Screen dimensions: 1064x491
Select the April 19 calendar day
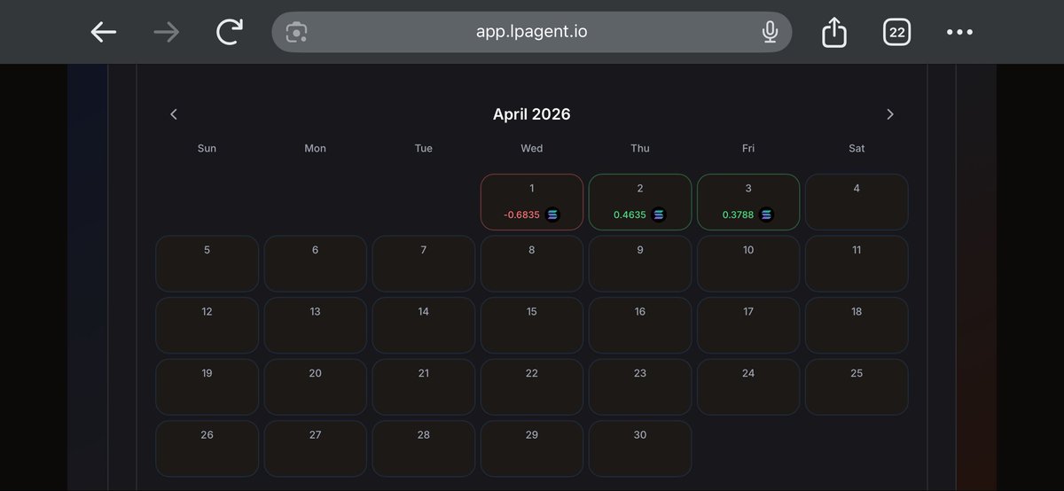point(207,386)
